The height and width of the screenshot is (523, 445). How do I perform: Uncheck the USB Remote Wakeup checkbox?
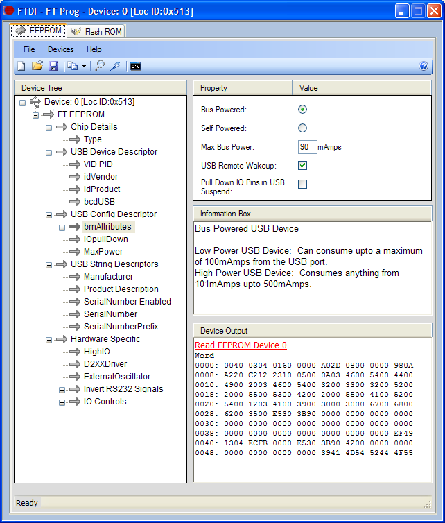(302, 166)
